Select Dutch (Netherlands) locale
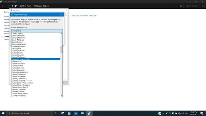Screen dimensions: 206x116 click(36, 44)
